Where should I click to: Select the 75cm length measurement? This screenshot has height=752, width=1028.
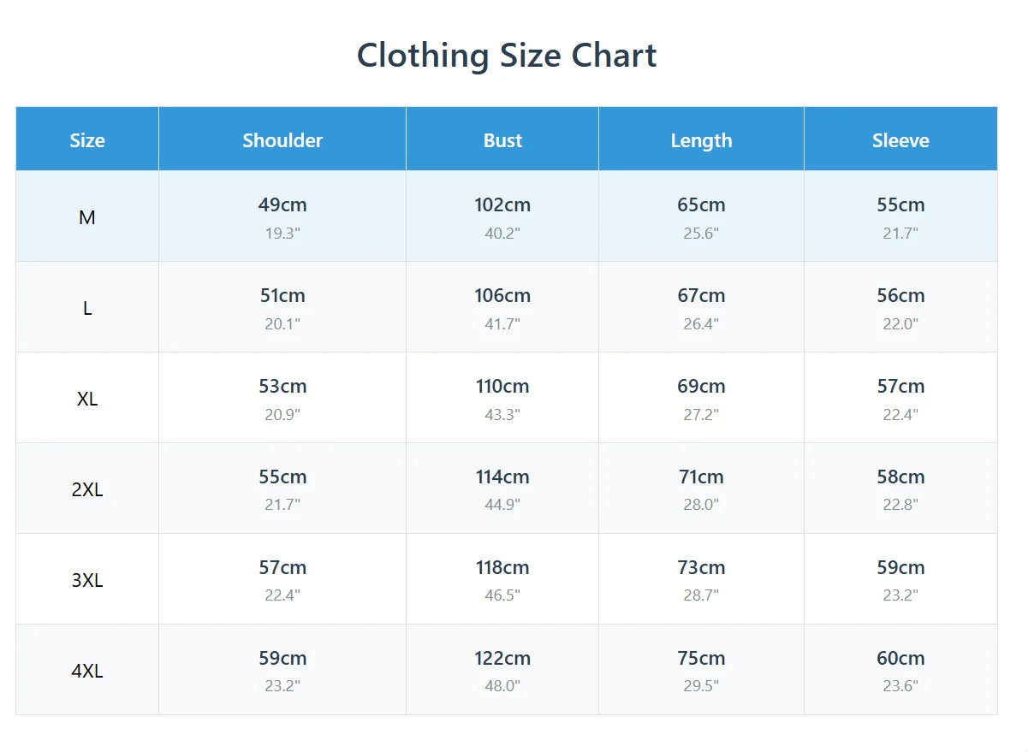pyautogui.click(x=701, y=659)
